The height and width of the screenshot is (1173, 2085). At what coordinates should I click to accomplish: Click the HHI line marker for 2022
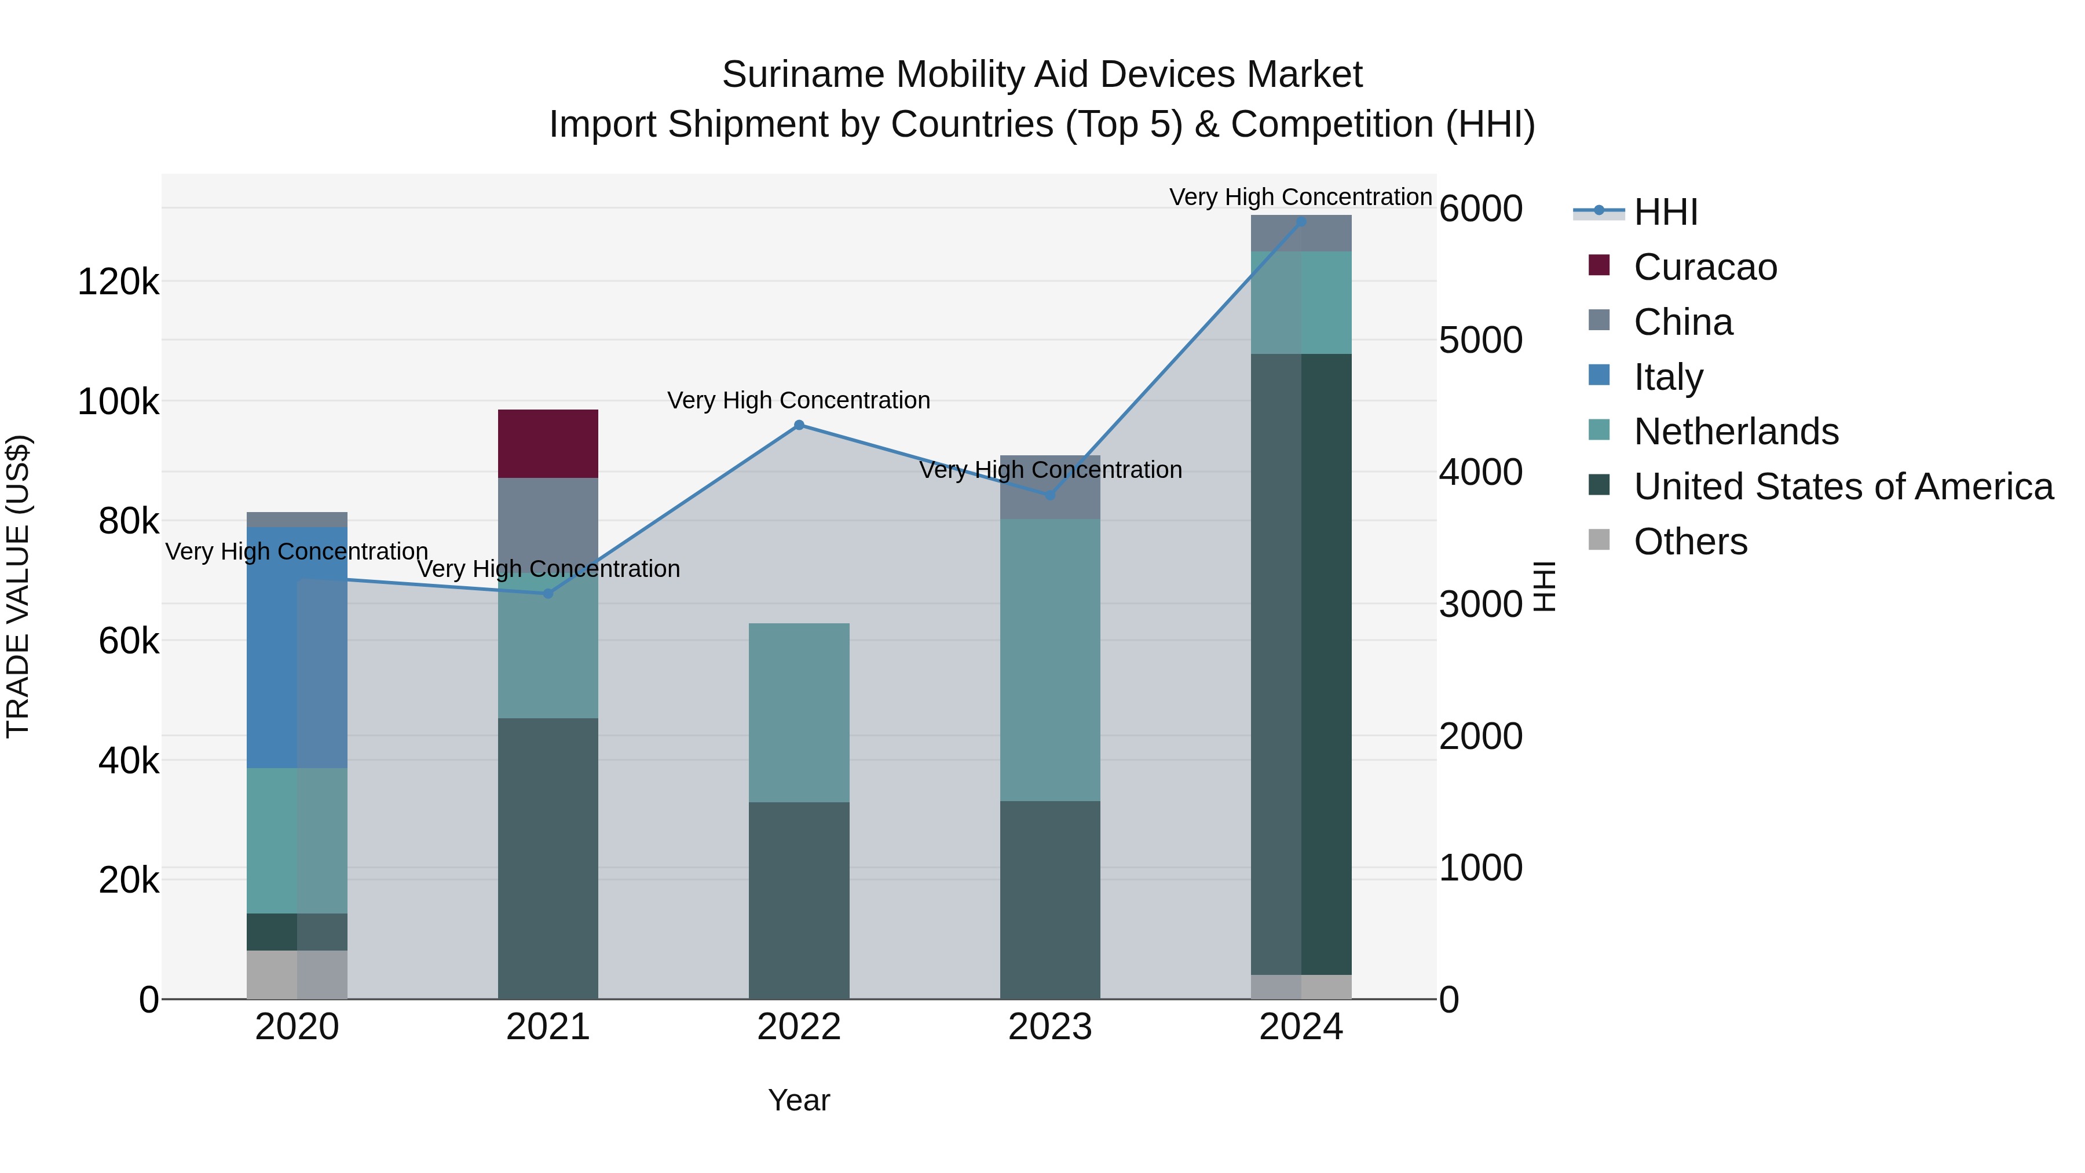(x=799, y=425)
